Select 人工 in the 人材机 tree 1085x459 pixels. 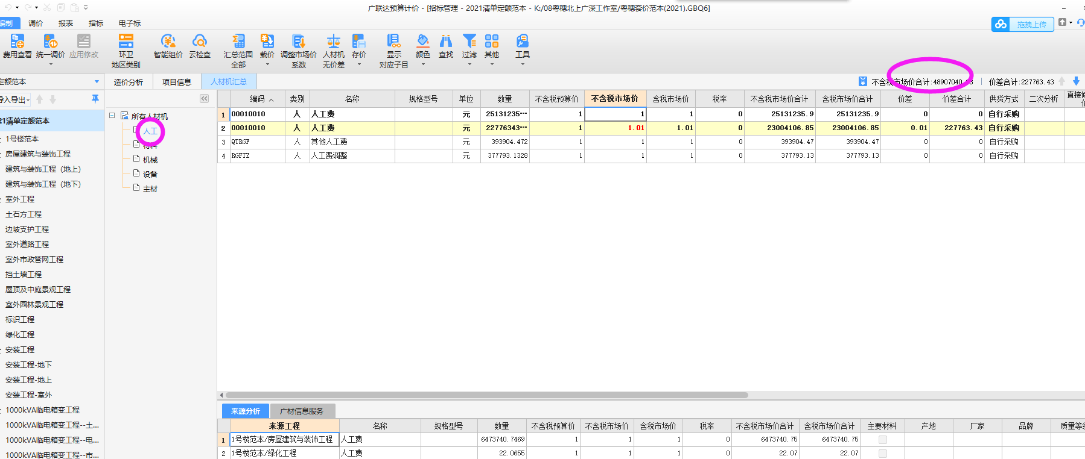150,131
